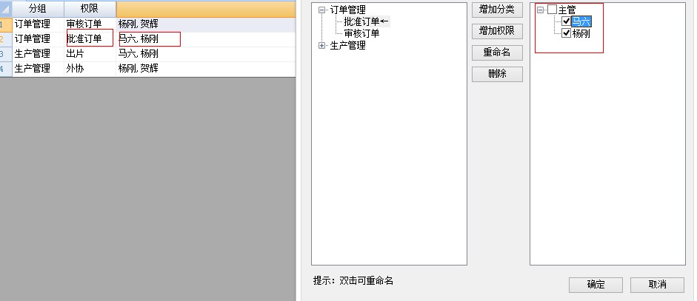The image size is (697, 301).
Task: Select row header 1 in grid
Action: (x=6, y=24)
